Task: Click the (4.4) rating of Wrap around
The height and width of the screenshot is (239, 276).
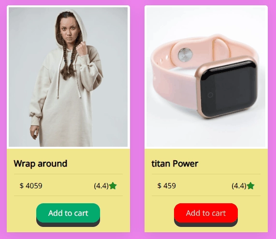Action: pyautogui.click(x=101, y=186)
